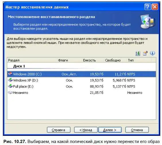162x145 pixels.
Task: Click the unallocated Незанято disk icon
Action: 10,92
